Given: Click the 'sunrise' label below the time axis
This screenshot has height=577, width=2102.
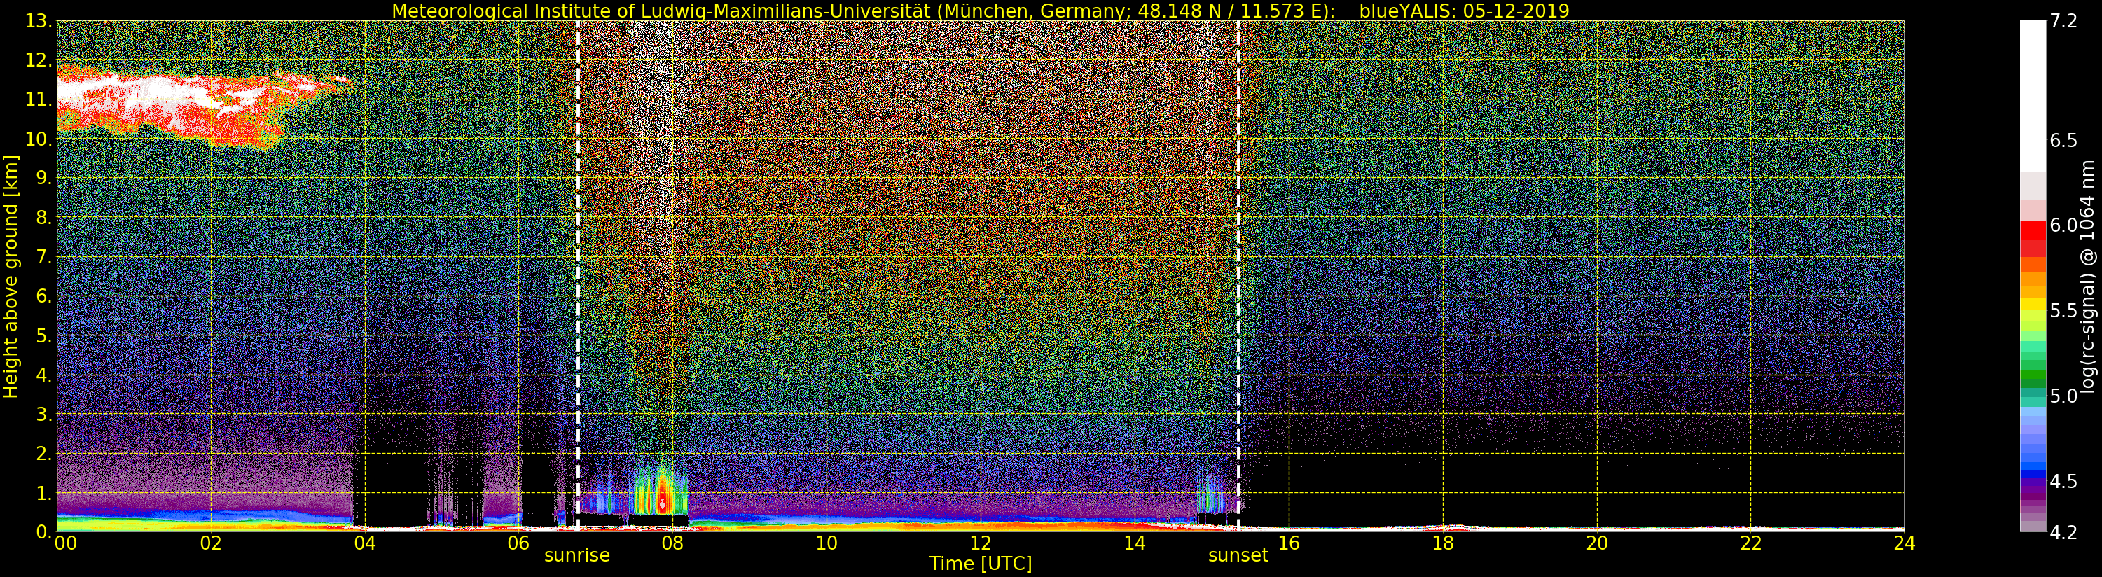Looking at the screenshot, I should pos(577,556).
